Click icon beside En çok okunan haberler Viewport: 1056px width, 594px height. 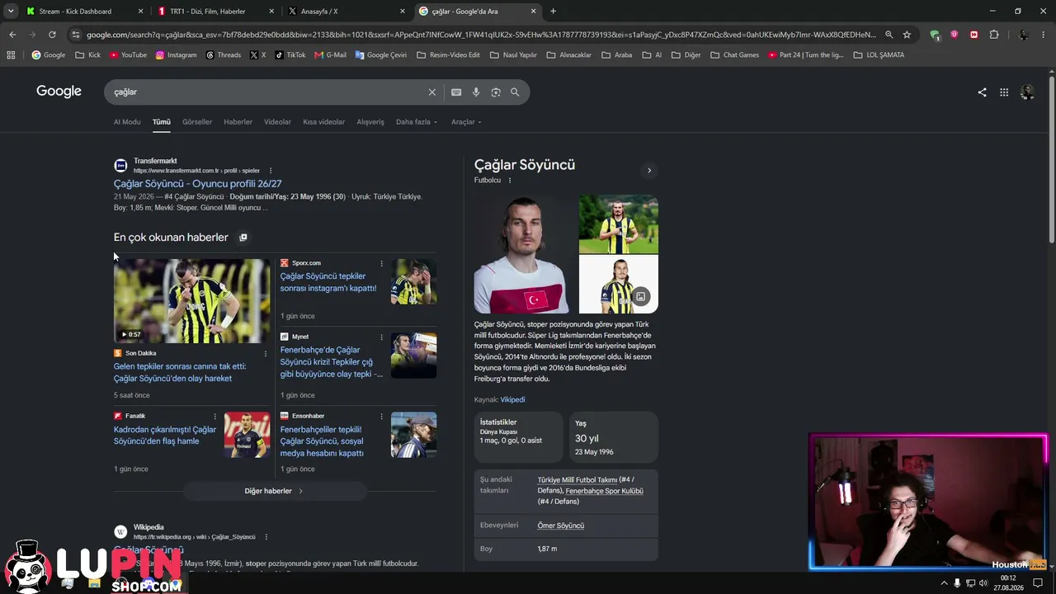243,238
